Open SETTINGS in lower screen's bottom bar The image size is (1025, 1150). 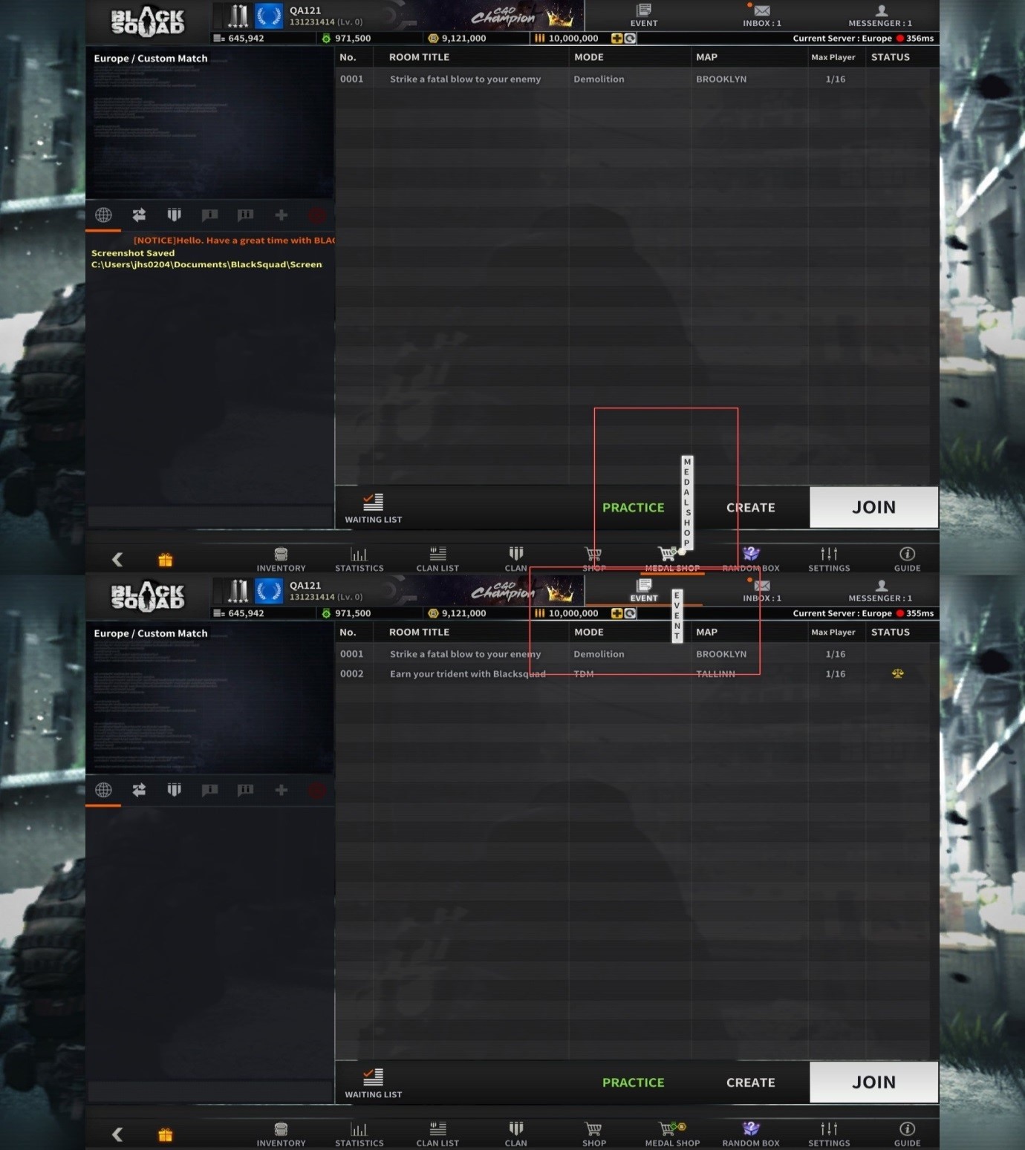tap(829, 1134)
